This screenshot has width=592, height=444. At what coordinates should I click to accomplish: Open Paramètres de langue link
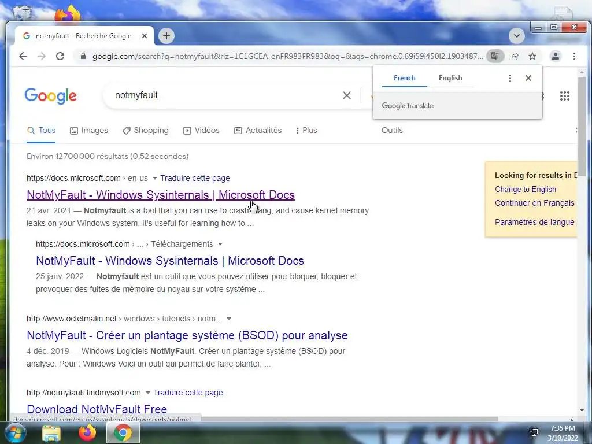535,223
